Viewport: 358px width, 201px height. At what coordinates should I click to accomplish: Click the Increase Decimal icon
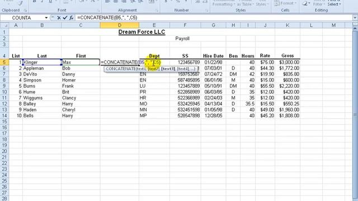coord(197,2)
